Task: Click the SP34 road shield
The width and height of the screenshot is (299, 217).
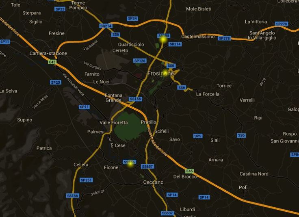Action: point(132,19)
